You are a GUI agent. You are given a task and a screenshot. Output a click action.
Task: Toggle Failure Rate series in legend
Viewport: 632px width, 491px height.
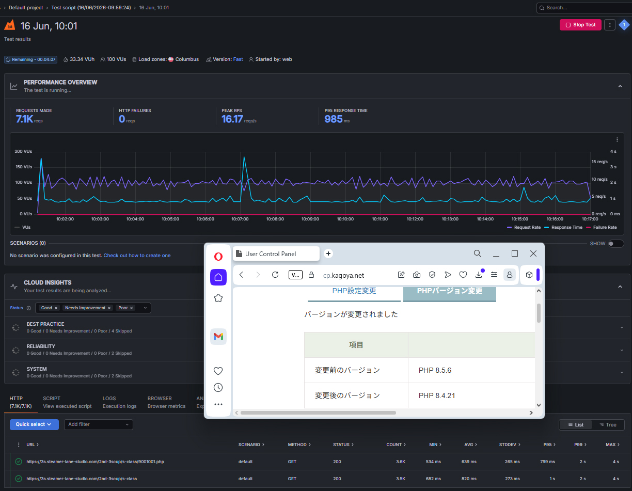point(601,227)
